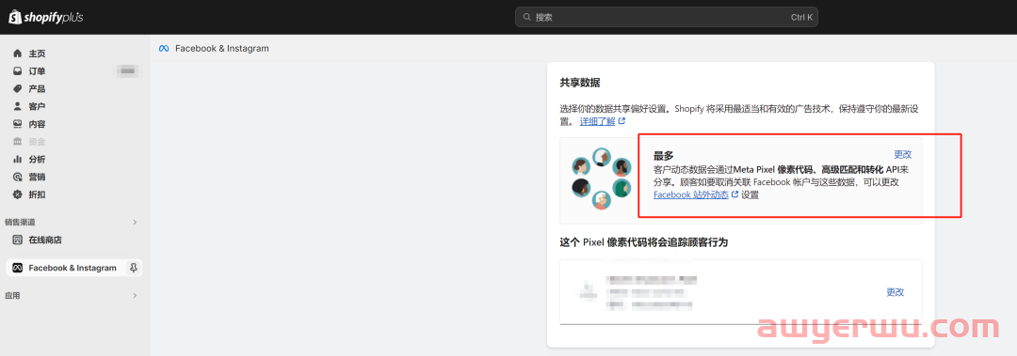Click the 资金 bank icon
The height and width of the screenshot is (356, 1017).
point(18,142)
